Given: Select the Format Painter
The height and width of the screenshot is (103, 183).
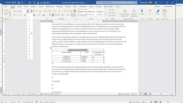Looking at the screenshot, I should pos(10,16).
